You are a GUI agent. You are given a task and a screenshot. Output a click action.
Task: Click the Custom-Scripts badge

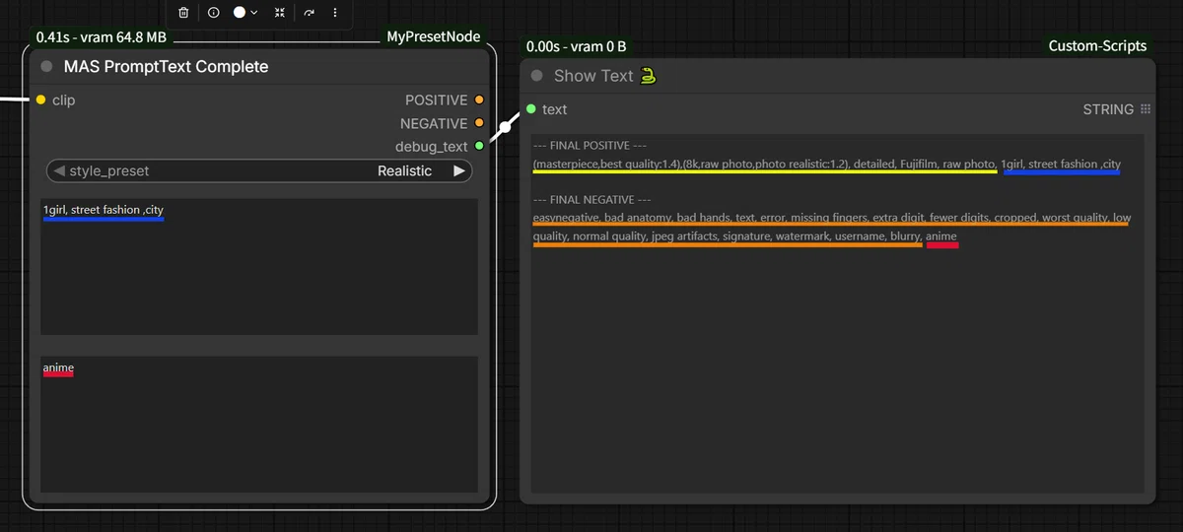pyautogui.click(x=1097, y=45)
